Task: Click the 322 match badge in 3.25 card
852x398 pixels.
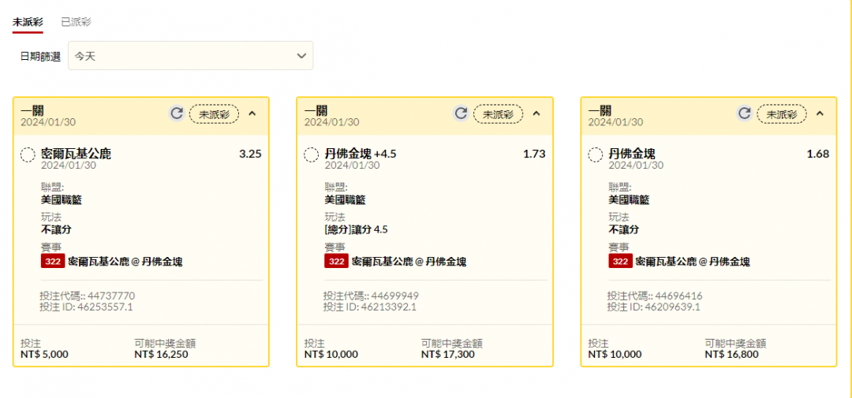Action: point(53,261)
